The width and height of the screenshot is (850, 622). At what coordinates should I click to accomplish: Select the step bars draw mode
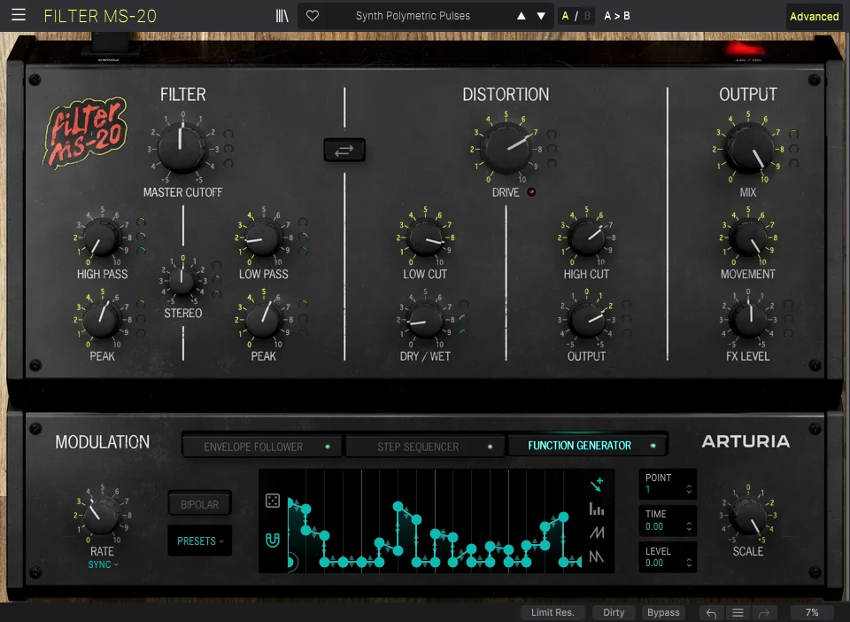[x=597, y=509]
